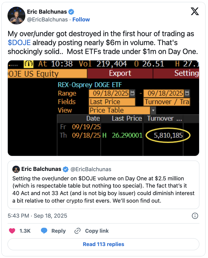
Task: Open start date calendar picker icon
Action: coord(133,93)
